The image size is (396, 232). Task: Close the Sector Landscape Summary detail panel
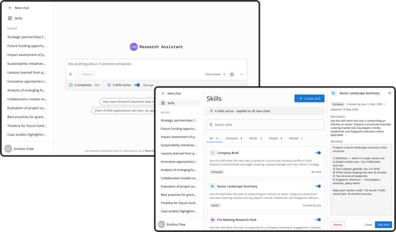click(x=390, y=93)
